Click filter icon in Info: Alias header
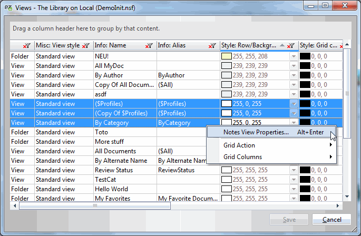 click(x=212, y=46)
